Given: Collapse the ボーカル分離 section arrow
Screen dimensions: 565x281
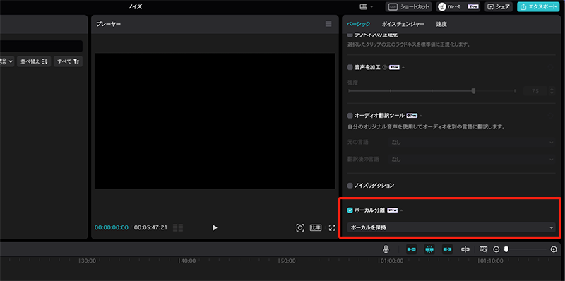Looking at the screenshot, I should [x=401, y=210].
